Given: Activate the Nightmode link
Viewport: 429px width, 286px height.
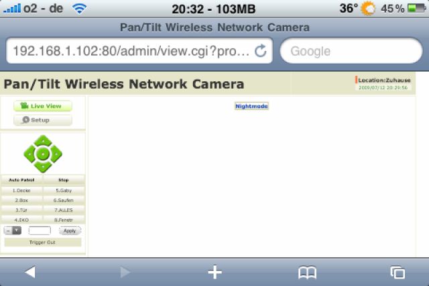Looking at the screenshot, I should [252, 106].
